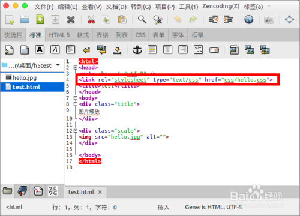Show bookmarks side panel tab
The image size is (300, 216).
point(22,191)
